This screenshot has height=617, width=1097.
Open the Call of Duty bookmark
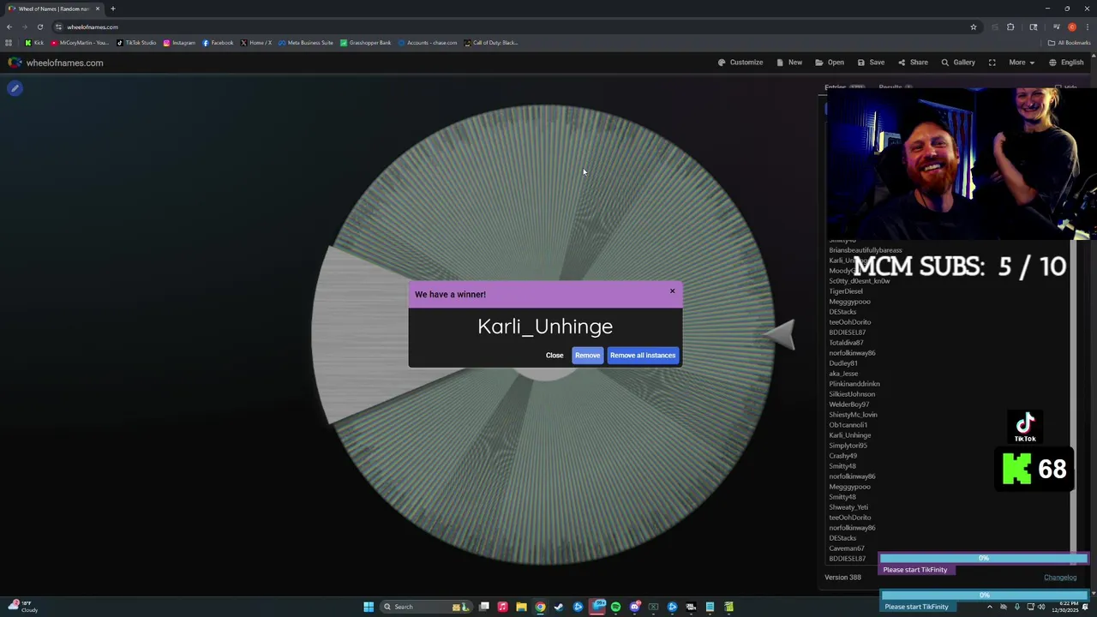coord(491,43)
